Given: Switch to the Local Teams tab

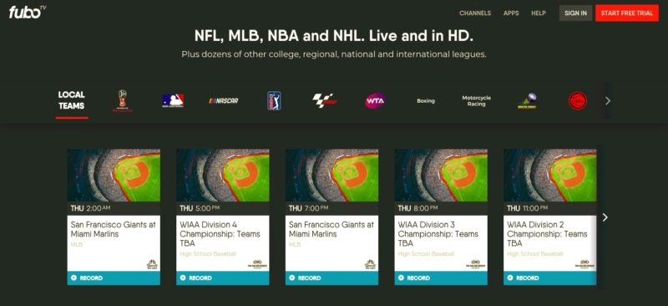Looking at the screenshot, I should pos(72,100).
